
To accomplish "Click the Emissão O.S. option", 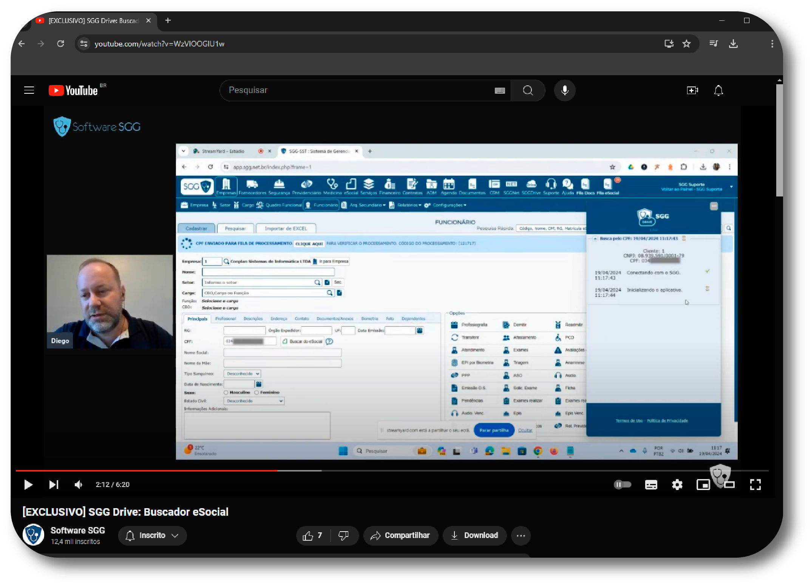I will click(469, 388).
